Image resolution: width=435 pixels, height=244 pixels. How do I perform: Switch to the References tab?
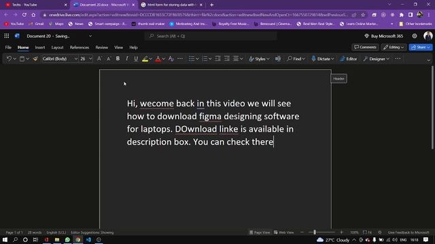click(x=80, y=47)
